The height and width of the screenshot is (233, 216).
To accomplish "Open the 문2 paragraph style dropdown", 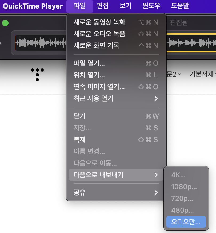I will pyautogui.click(x=174, y=74).
